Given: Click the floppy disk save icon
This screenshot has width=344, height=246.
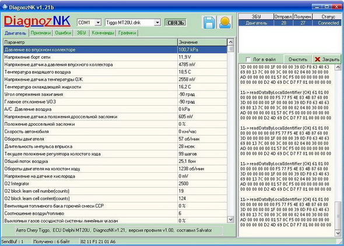Looking at the screenshot, I should (x=209, y=22).
